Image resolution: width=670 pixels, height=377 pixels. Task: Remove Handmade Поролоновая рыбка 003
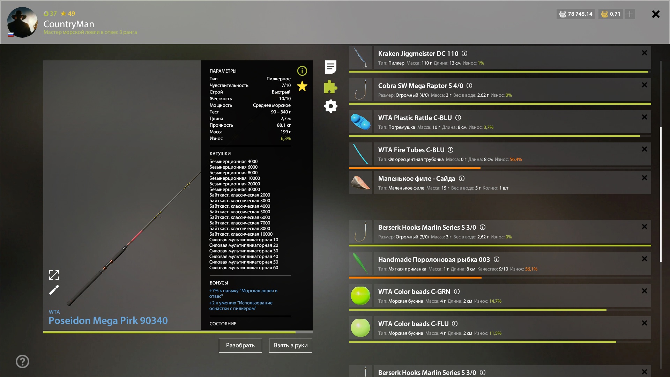[x=645, y=259]
